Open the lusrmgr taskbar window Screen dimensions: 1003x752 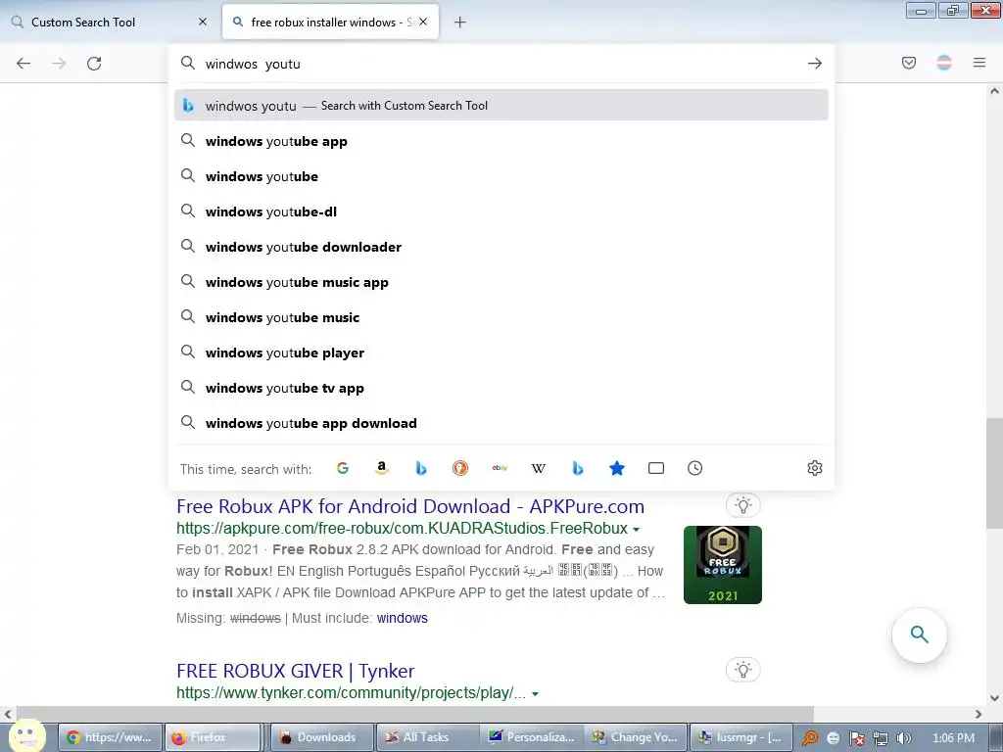[x=741, y=737]
